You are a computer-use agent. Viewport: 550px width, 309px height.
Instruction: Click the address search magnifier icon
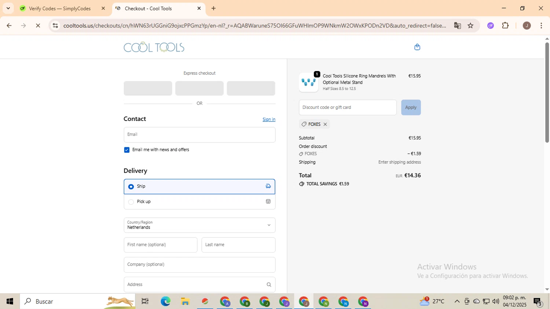(269, 285)
